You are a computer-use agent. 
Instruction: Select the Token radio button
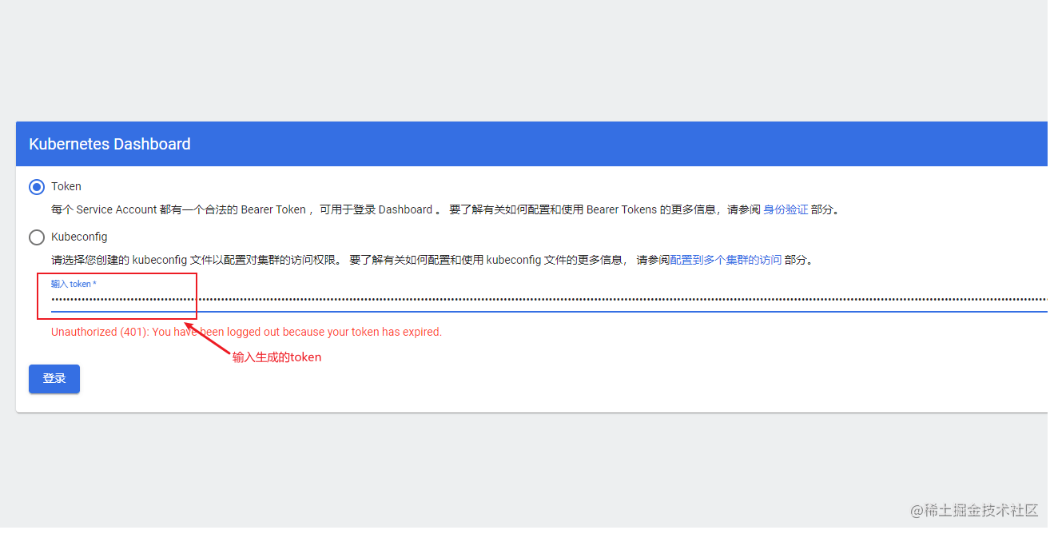coord(37,187)
